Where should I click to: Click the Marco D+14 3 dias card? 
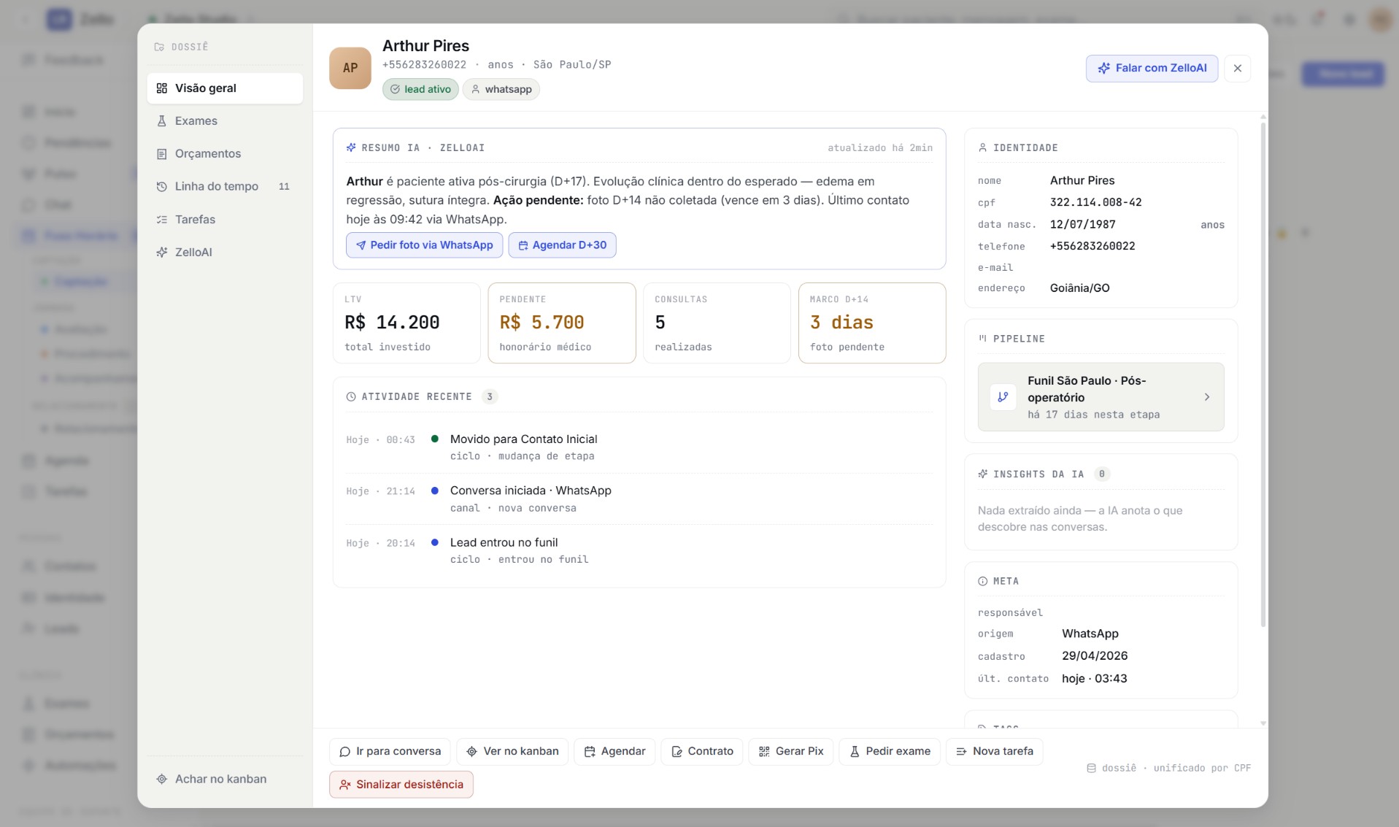[872, 323]
